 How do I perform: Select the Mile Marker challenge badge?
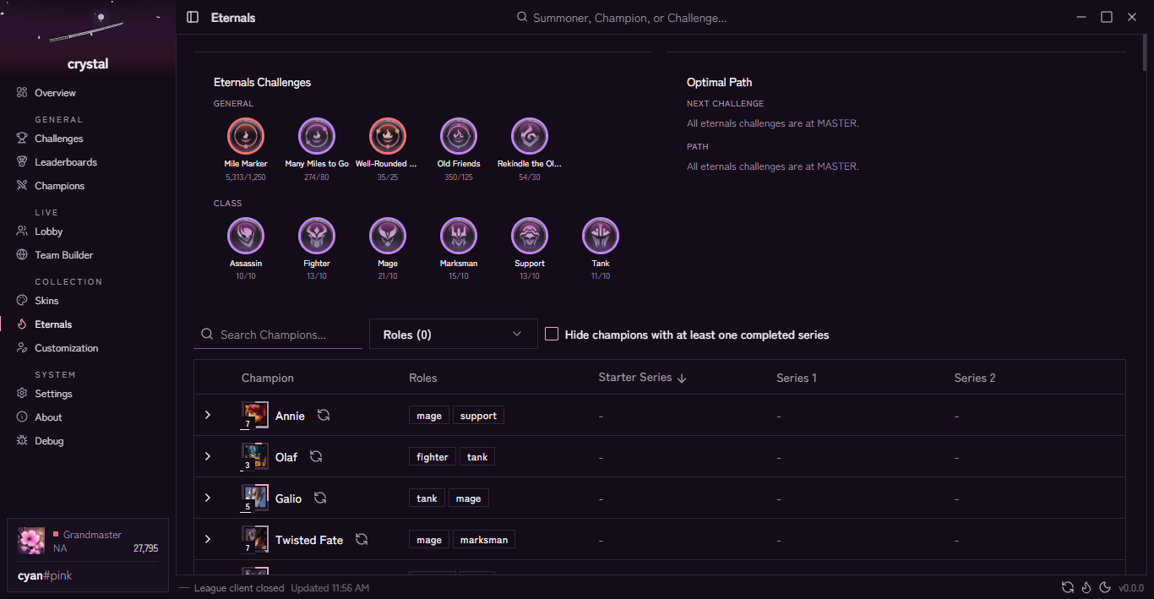click(246, 136)
